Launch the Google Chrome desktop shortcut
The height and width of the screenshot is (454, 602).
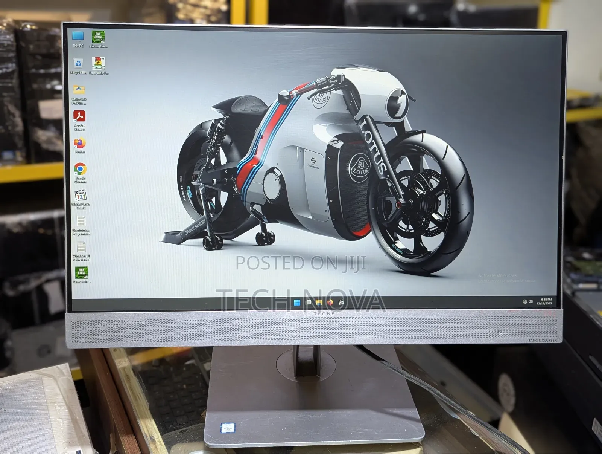[80, 173]
